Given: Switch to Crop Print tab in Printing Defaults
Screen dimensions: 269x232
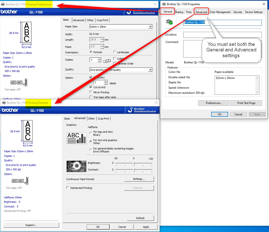Looking at the screenshot, I should tap(104, 118).
